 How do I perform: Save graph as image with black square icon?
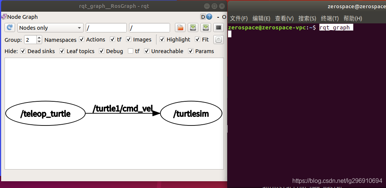click(219, 28)
